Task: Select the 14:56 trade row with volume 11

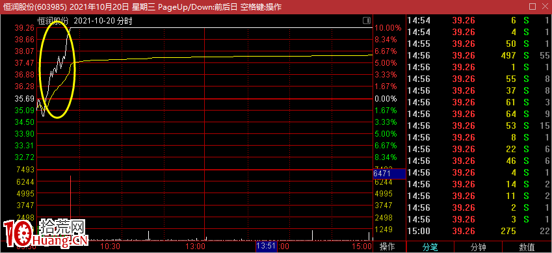Action: point(479,196)
